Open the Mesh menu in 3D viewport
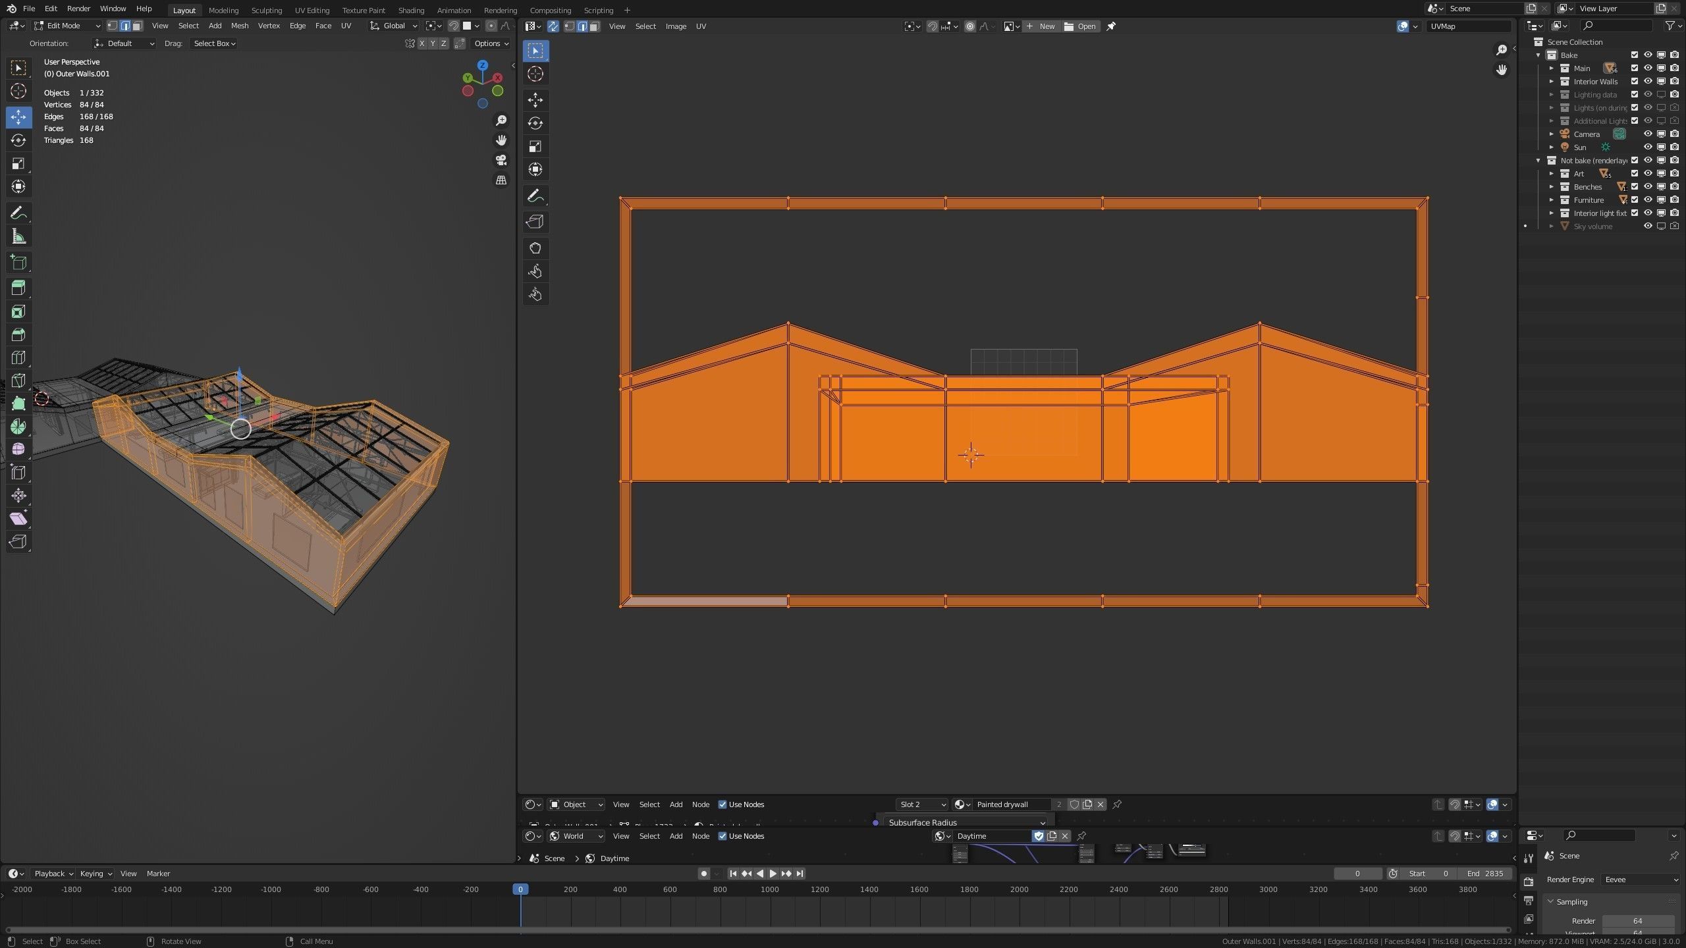1686x948 pixels. tap(239, 26)
